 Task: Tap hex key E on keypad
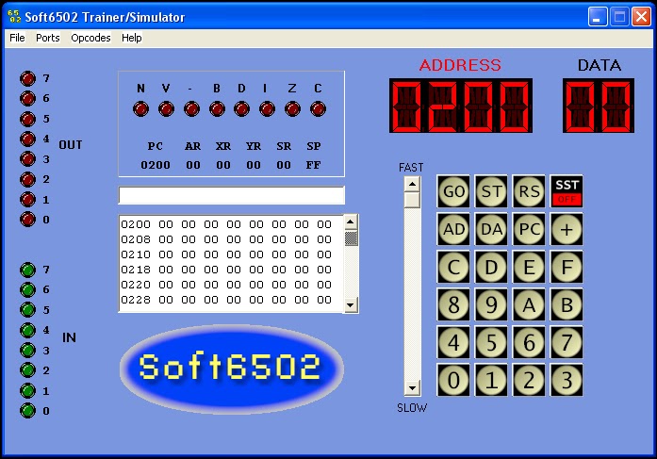[529, 267]
